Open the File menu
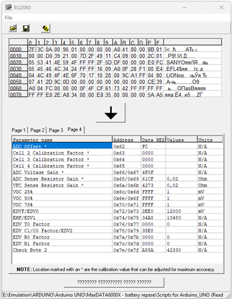The height and width of the screenshot is (299, 232). (x=8, y=17)
